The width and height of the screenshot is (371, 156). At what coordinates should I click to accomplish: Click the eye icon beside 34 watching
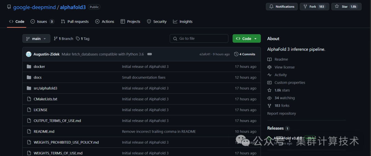[x=269, y=98]
